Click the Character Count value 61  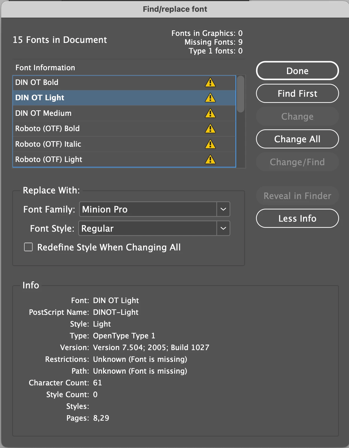tap(98, 383)
